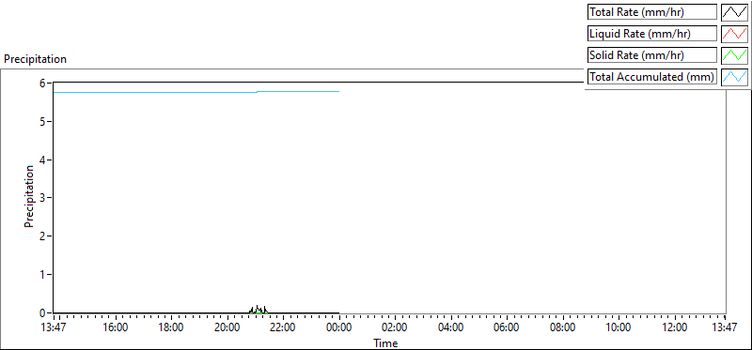
Task: Click the 6 value on the Y axis
Action: click(42, 83)
